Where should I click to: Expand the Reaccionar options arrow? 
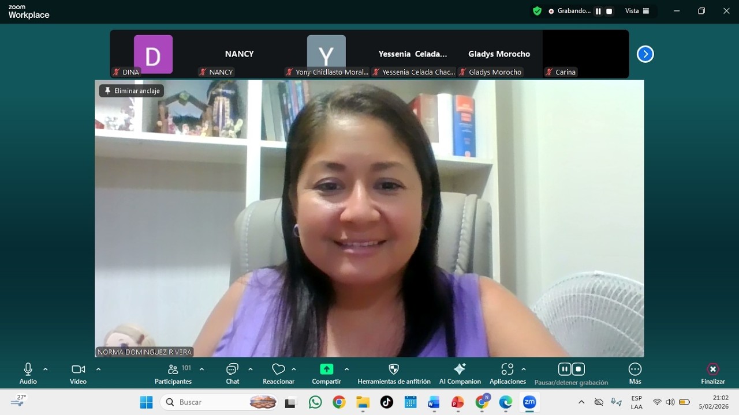pos(294,369)
